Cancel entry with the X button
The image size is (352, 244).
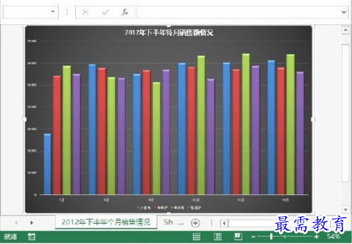pyautogui.click(x=86, y=12)
